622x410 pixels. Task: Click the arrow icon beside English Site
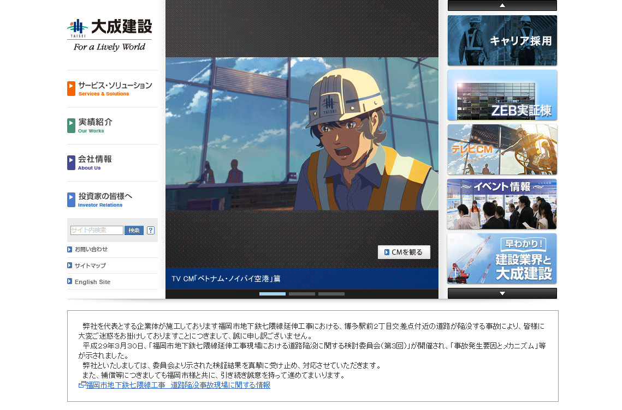[69, 282]
